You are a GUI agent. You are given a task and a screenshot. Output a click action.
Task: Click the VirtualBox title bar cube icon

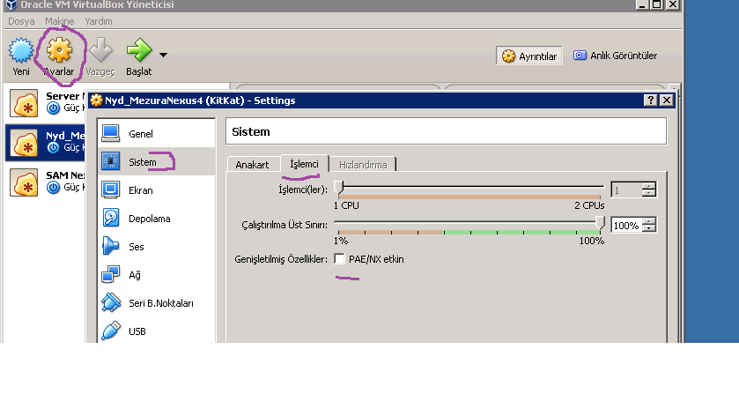click(11, 4)
